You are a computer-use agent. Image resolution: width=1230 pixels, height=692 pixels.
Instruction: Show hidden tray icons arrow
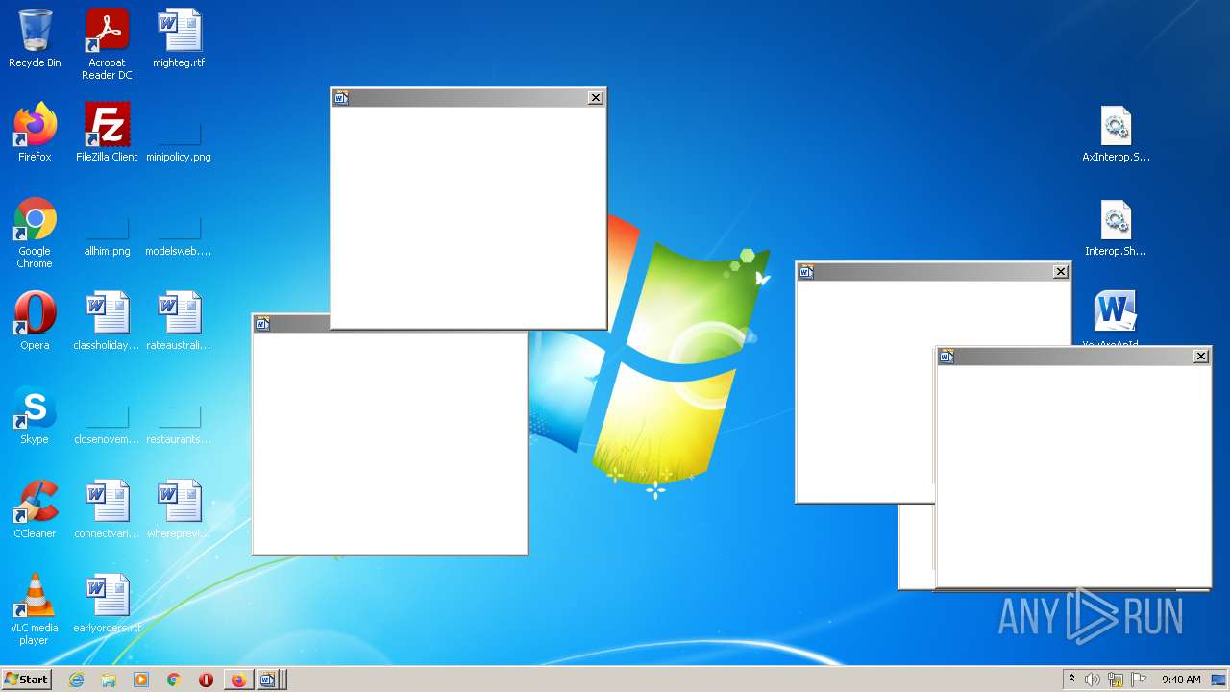tap(1072, 680)
